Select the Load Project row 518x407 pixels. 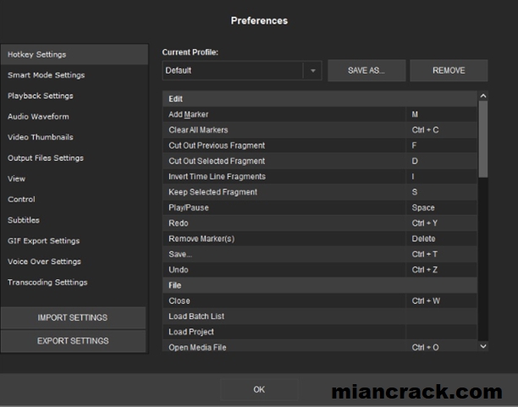pyautogui.click(x=320, y=332)
